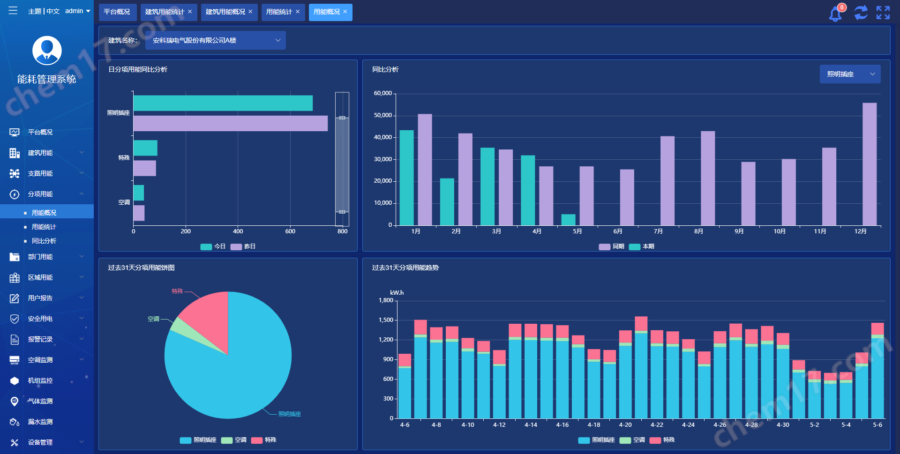Image resolution: width=900 pixels, height=454 pixels.
Task: Switch to the 建筑用能统计 tab
Action: pos(165,12)
